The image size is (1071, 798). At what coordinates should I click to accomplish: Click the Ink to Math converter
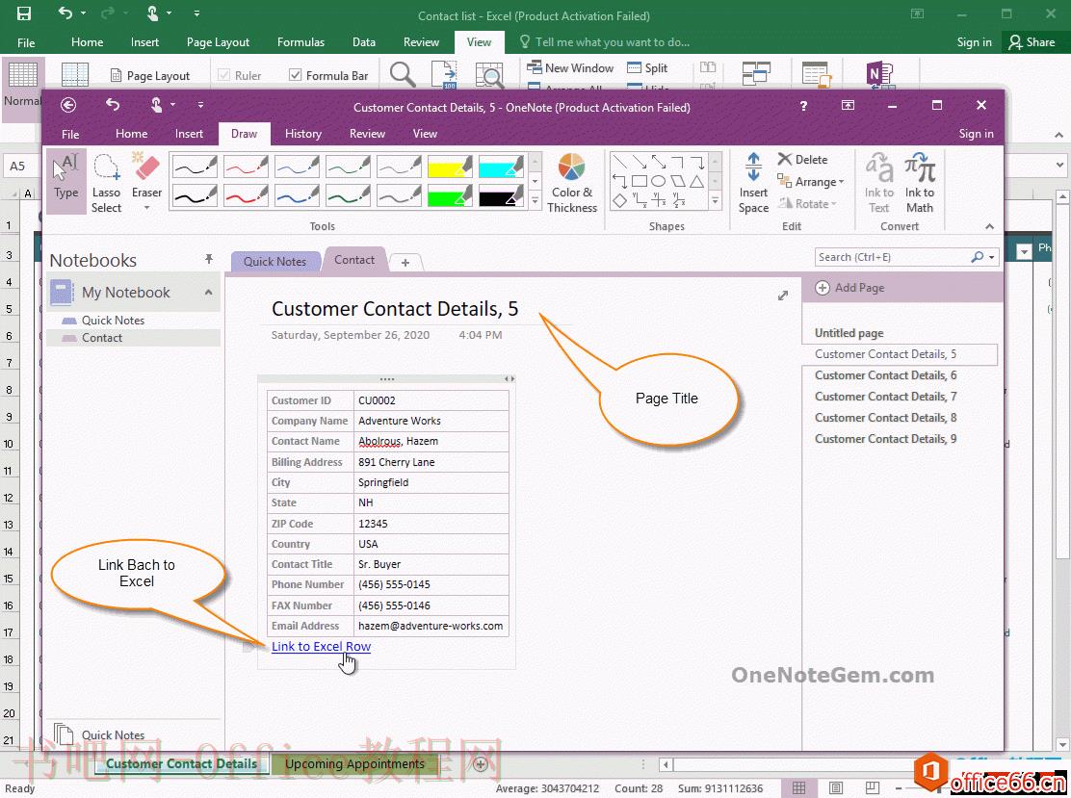click(x=920, y=183)
